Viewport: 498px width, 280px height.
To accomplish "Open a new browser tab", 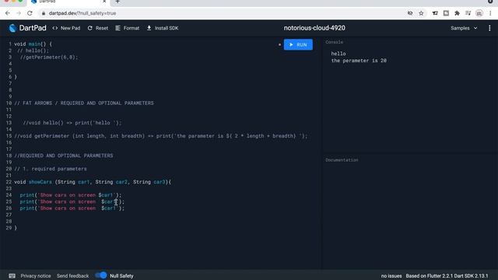I will click(117, 2).
